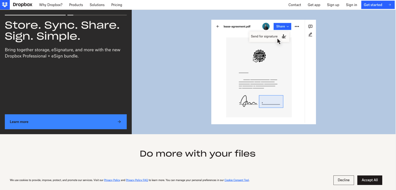This screenshot has width=396, height=190.
Task: Open the Products menu
Action: pos(76,5)
